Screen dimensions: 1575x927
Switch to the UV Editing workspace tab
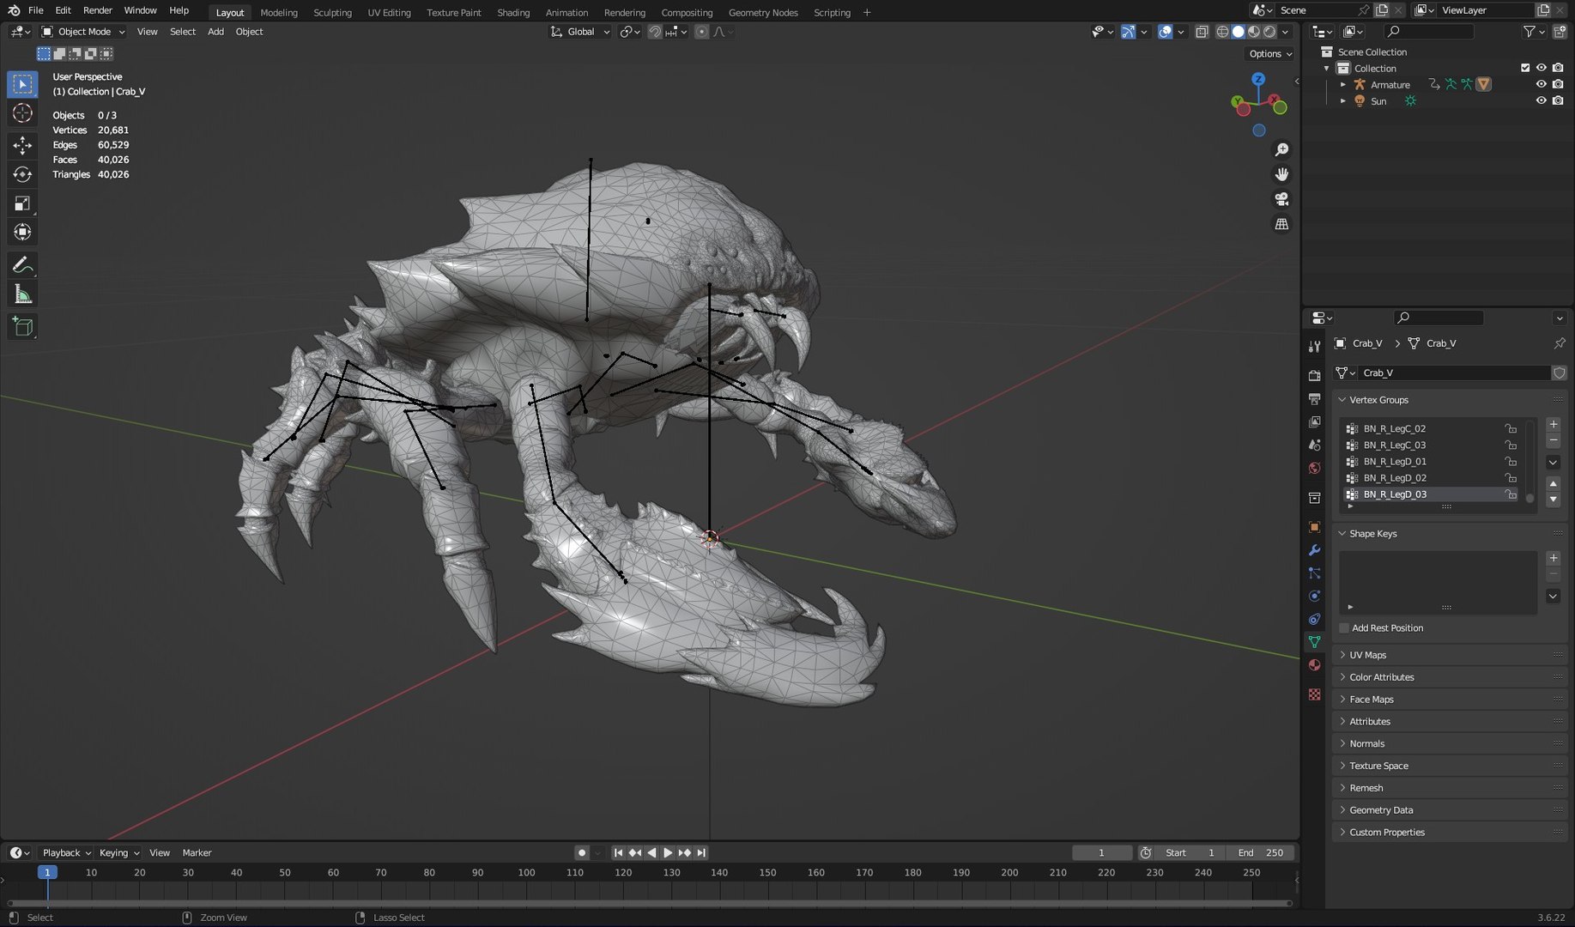click(x=389, y=12)
